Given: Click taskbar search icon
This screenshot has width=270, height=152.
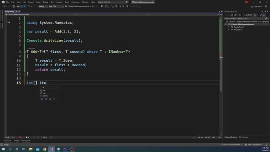Looking at the screenshot, I should [10, 149].
